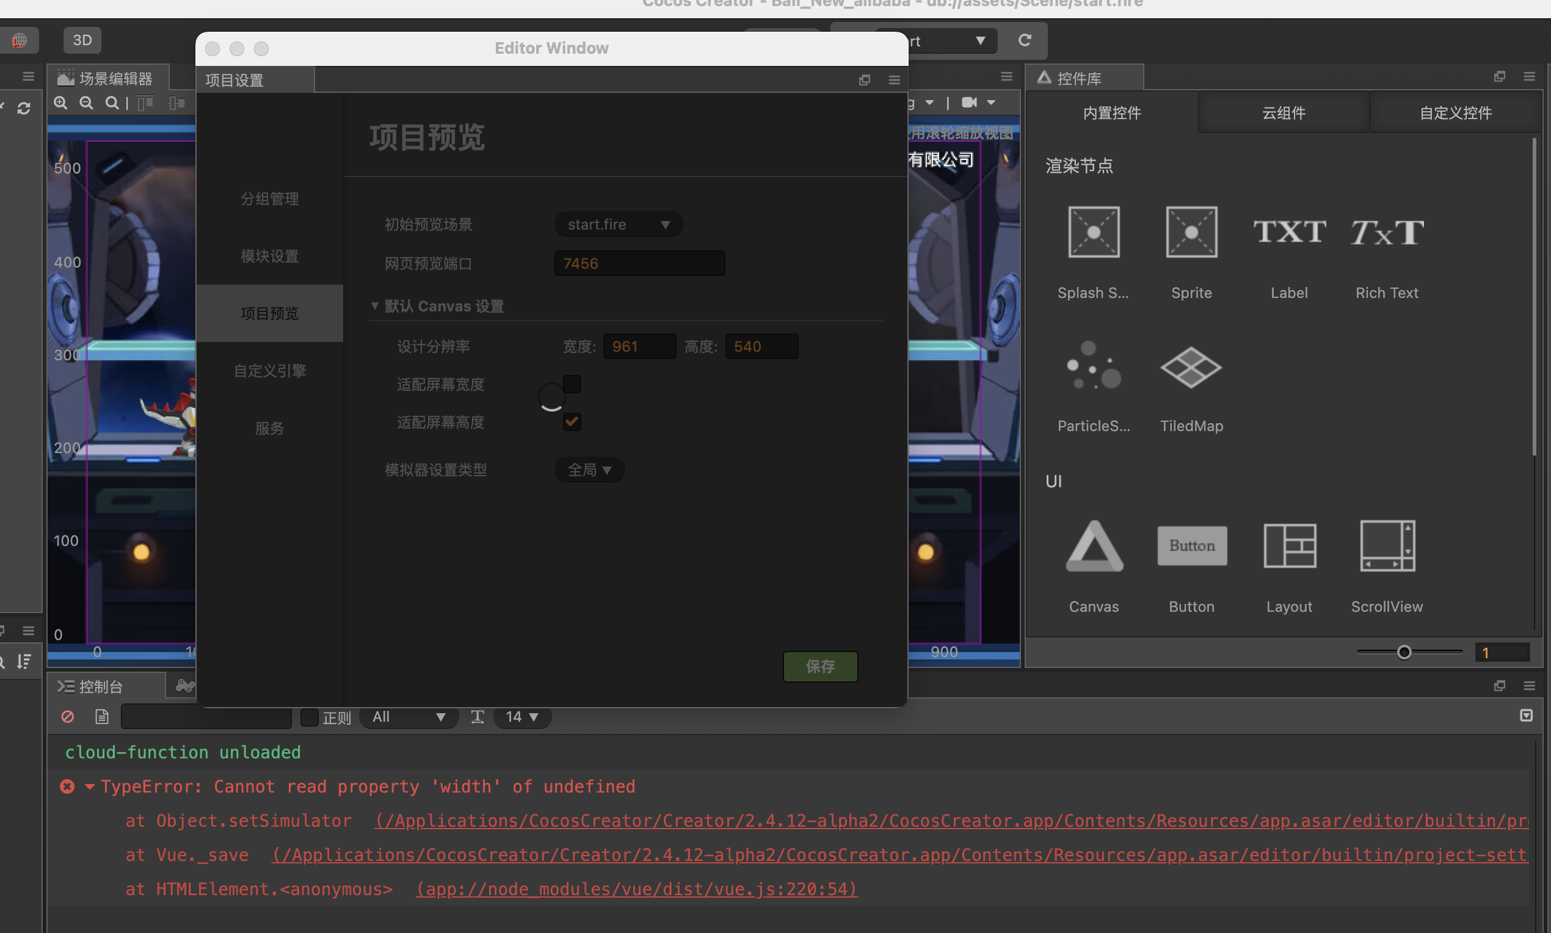Choose the TiledMap widget icon

coord(1191,368)
